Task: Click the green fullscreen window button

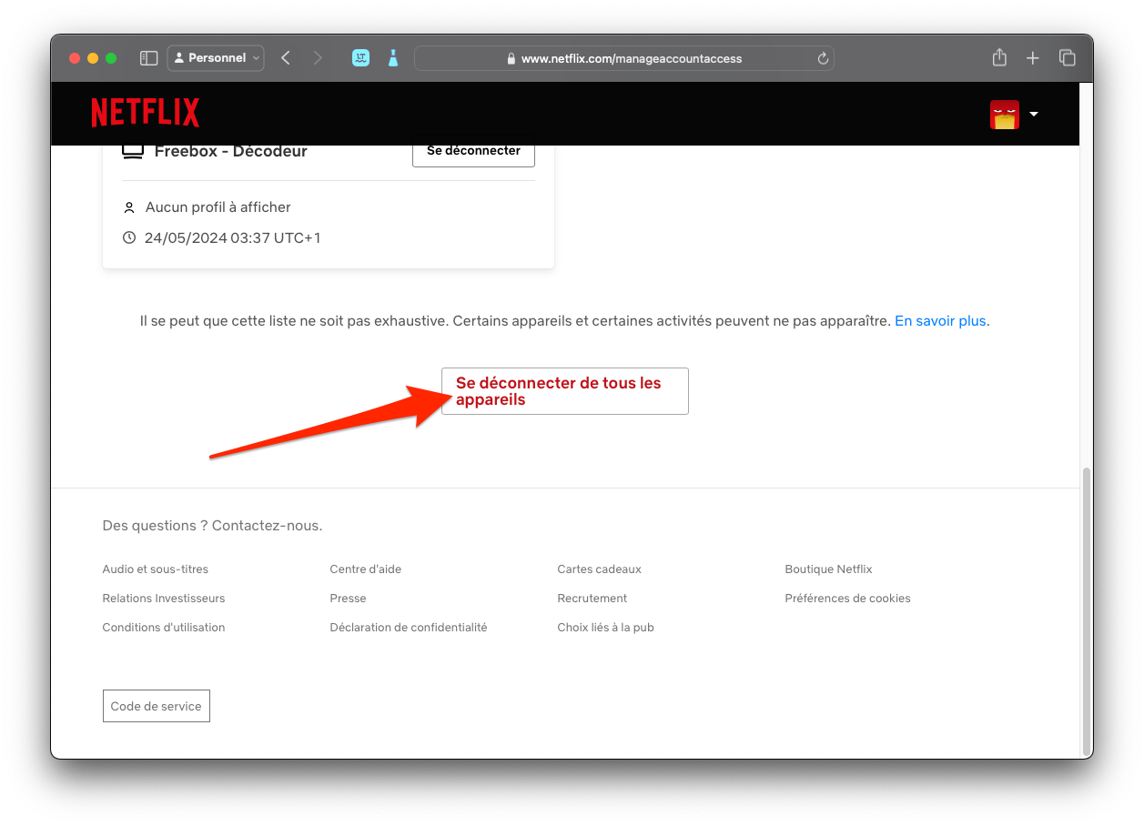Action: point(111,58)
